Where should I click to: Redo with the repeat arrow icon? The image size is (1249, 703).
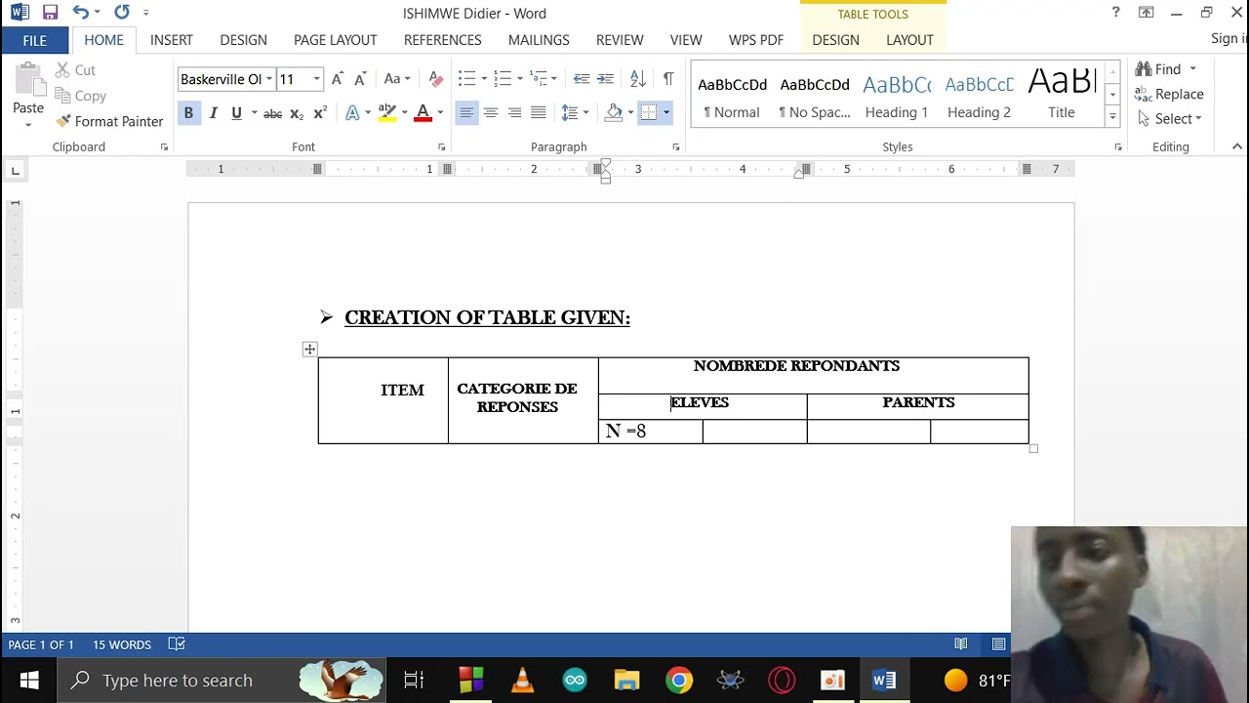[121, 13]
